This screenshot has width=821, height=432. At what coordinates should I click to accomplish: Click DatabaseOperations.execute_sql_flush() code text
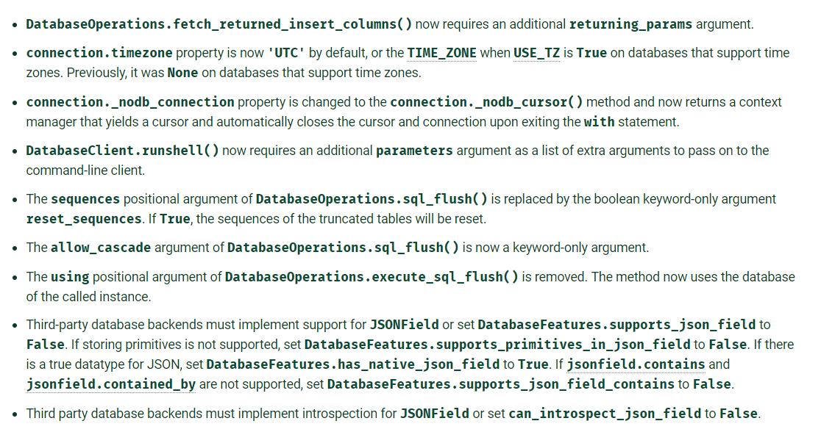point(372,277)
